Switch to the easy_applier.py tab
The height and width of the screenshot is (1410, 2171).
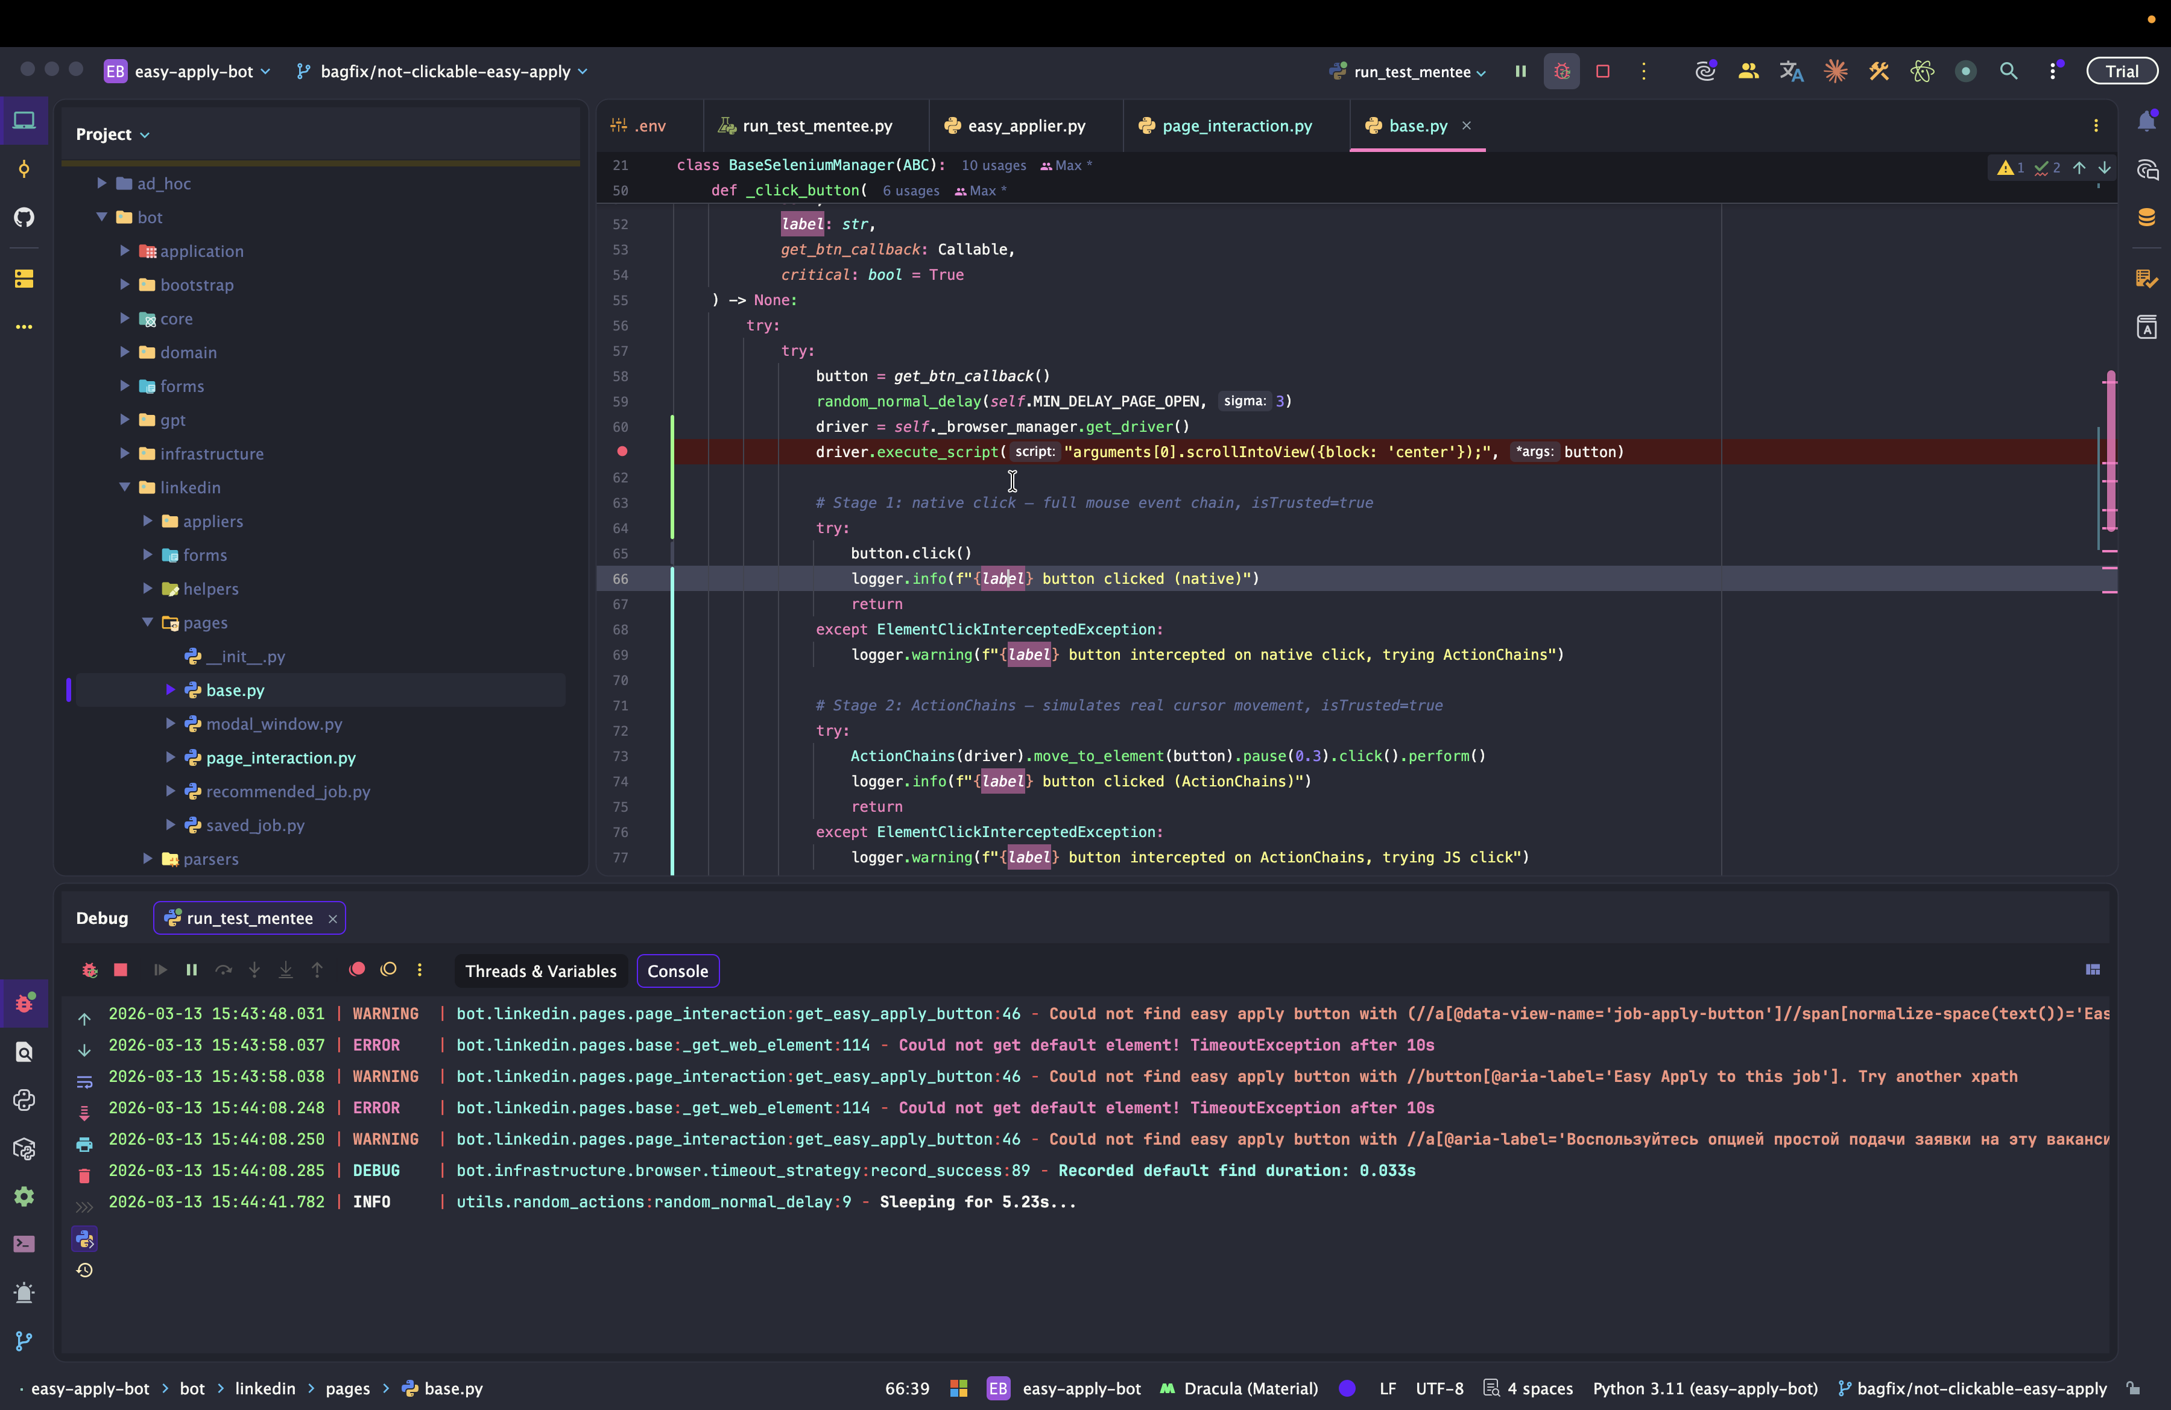[1026, 126]
